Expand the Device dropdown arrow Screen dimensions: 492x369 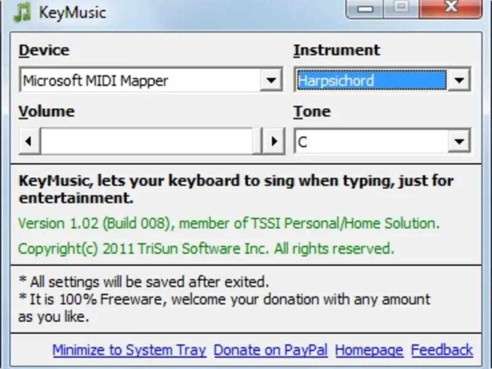click(x=271, y=80)
